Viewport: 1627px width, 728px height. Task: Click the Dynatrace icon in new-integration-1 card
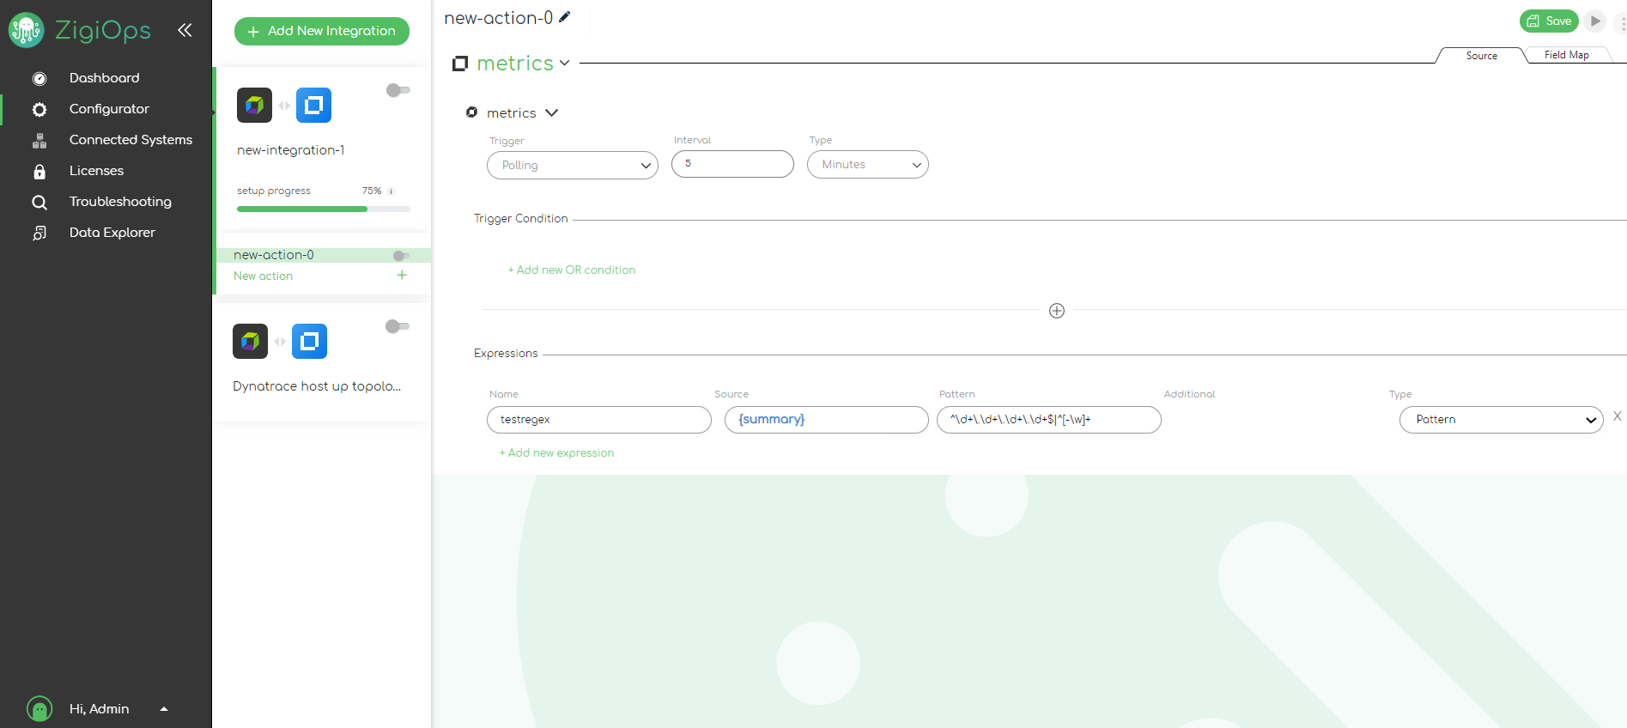click(x=254, y=106)
